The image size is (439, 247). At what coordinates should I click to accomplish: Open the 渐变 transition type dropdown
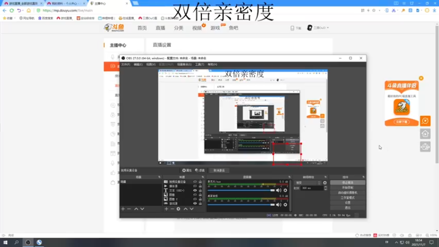[308, 183]
